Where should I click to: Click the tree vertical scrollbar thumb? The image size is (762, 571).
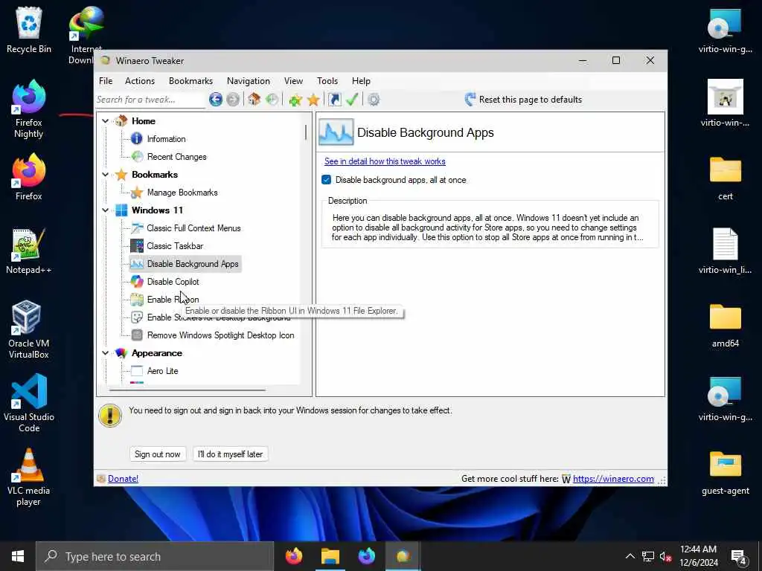pyautogui.click(x=306, y=132)
